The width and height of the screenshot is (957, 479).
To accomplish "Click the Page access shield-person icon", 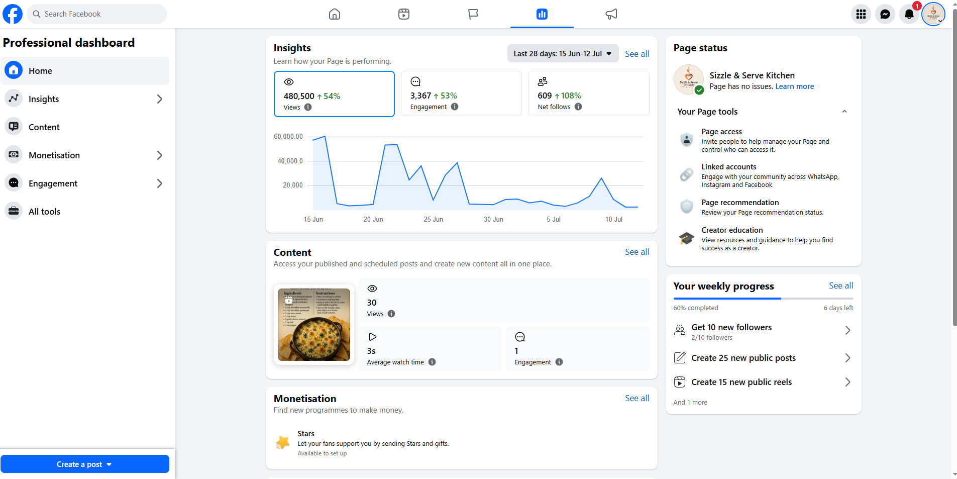I will coord(687,140).
